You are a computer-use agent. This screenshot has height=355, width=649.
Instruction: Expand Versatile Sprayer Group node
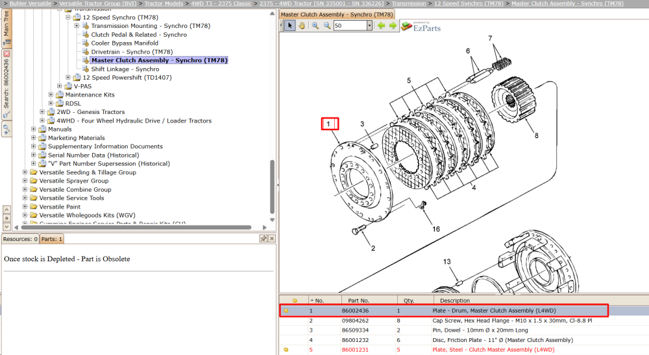pyautogui.click(x=25, y=181)
